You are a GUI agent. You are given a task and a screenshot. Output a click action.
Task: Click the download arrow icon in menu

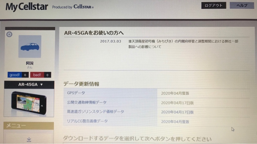29,140
